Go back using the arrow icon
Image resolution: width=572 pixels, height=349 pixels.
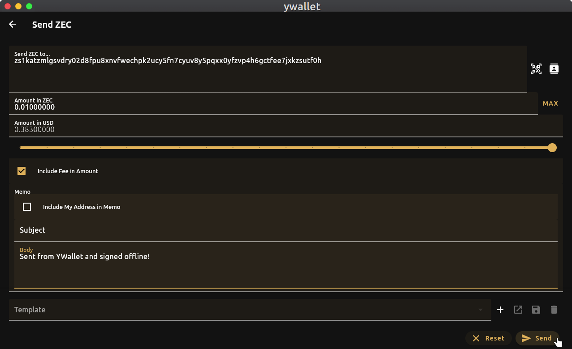pos(13,25)
